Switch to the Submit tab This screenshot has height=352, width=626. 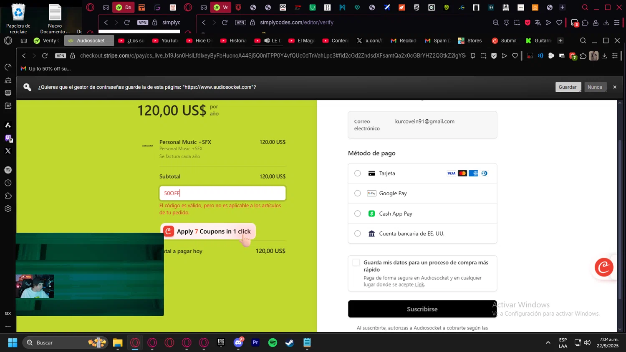coord(504,40)
